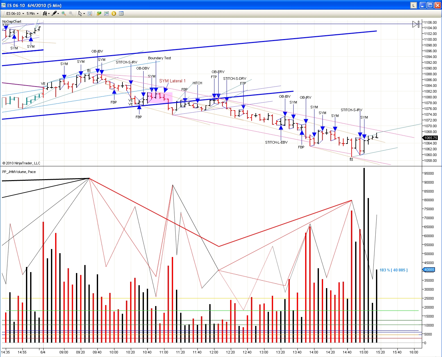Click the 40885 volume value marker
The height and width of the screenshot is (357, 442).
coord(429,270)
